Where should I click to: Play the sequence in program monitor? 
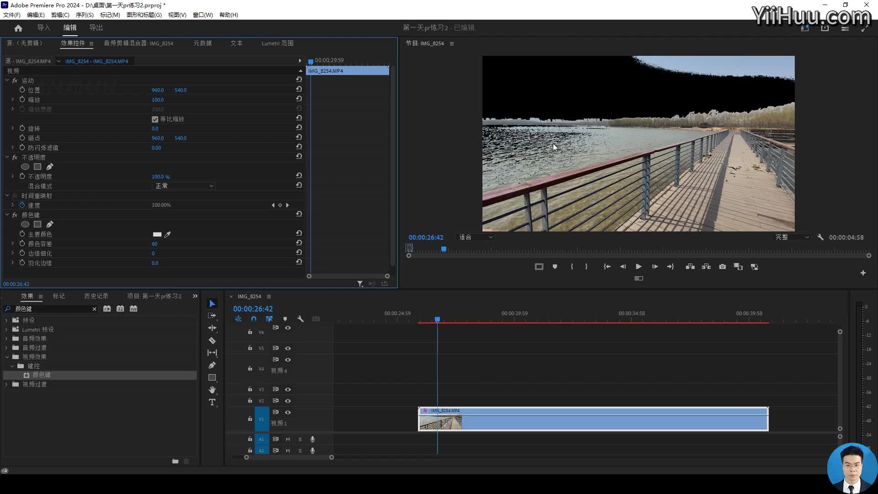(639, 267)
